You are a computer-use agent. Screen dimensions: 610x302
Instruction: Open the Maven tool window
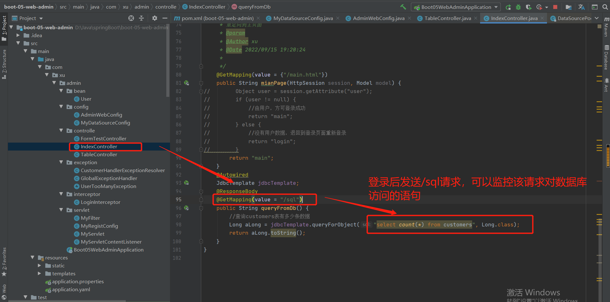(x=606, y=28)
